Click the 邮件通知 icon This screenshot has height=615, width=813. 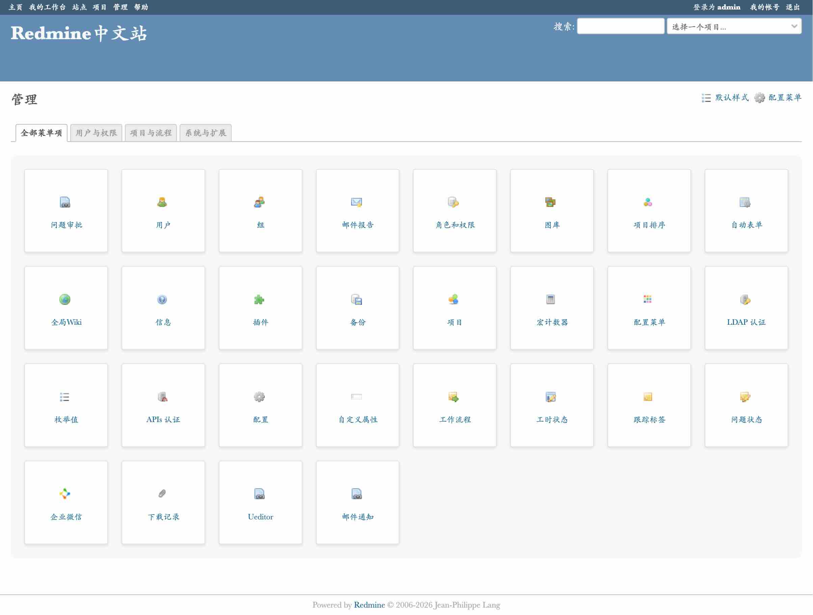click(357, 494)
